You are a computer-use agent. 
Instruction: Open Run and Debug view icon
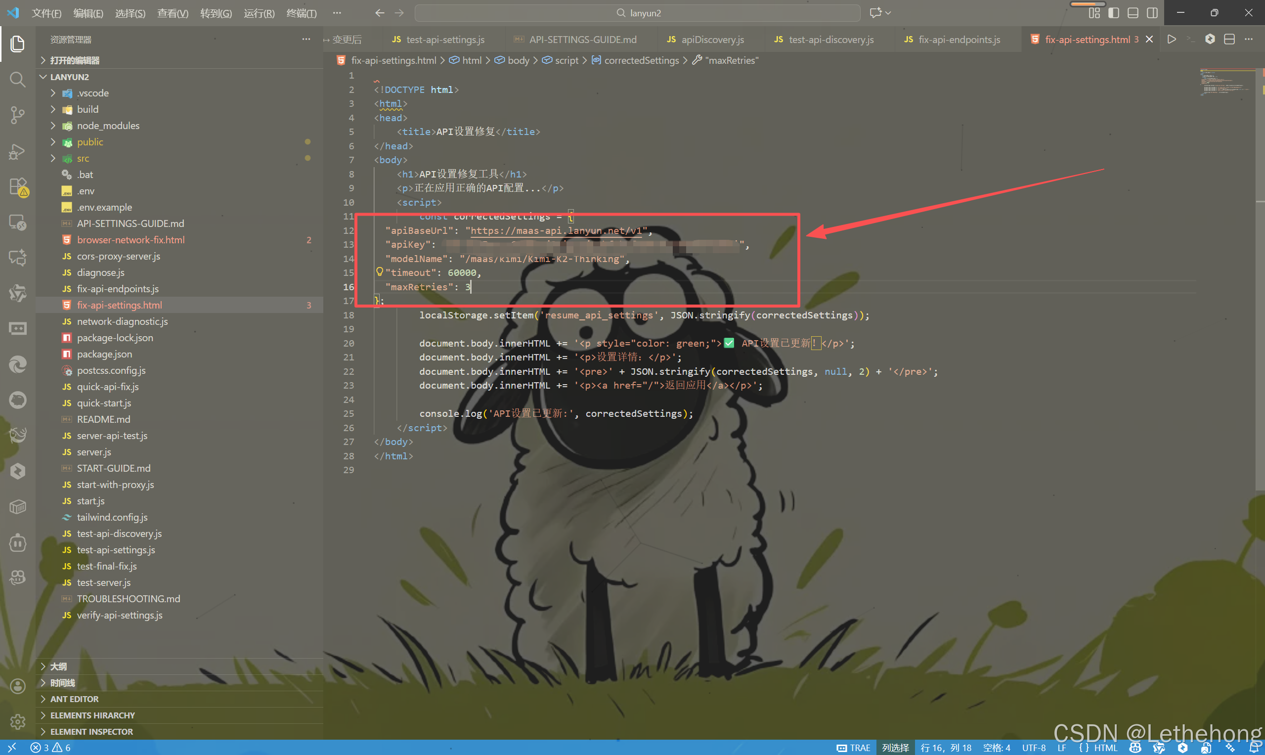pyautogui.click(x=17, y=151)
